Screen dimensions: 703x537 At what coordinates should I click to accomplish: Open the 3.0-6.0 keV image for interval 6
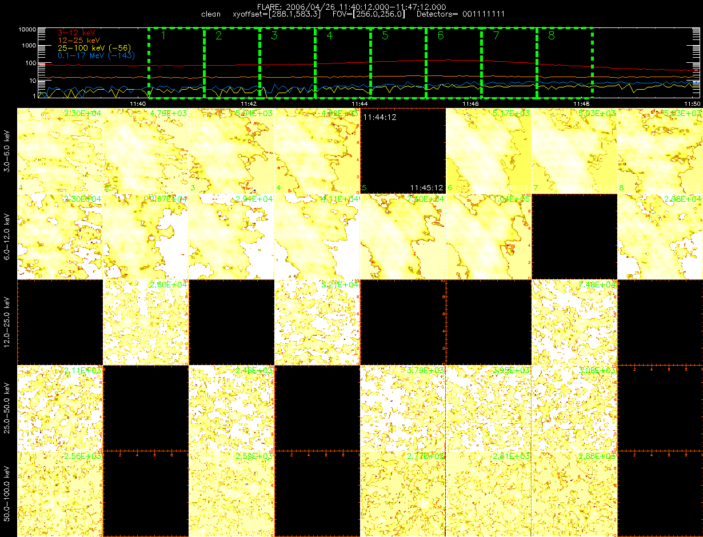(489, 151)
